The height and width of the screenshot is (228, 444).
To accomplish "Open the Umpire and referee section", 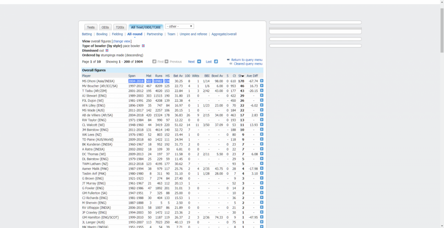I will (194, 34).
